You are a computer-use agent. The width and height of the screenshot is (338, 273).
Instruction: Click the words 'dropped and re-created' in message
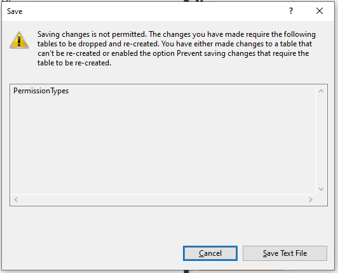119,44
